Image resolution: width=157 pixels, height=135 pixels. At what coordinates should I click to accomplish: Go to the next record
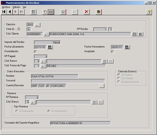(x=16, y=12)
